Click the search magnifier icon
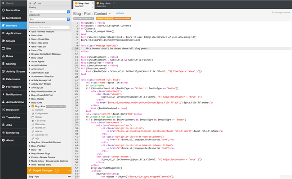This screenshot has height=179, width=292. click(x=3, y=3)
